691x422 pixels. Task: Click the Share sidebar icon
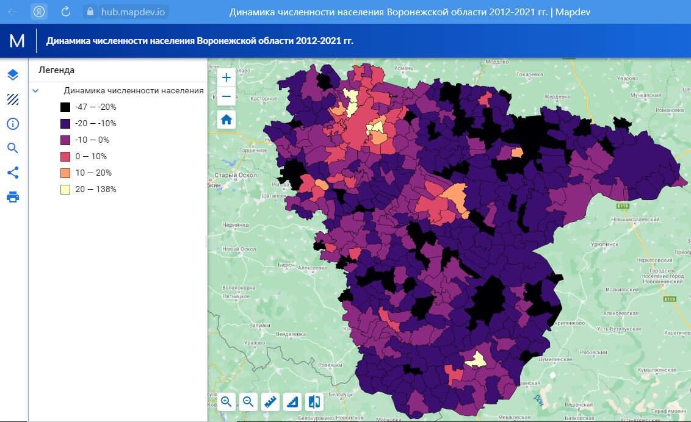coord(13,173)
